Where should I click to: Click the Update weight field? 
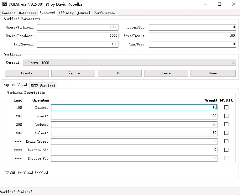[134, 124]
